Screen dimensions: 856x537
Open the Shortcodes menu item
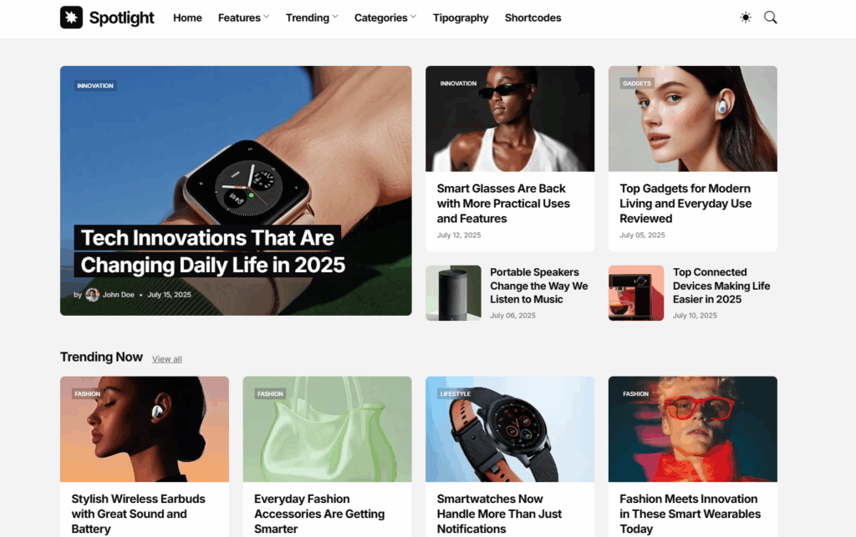(x=532, y=18)
